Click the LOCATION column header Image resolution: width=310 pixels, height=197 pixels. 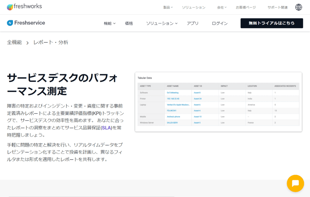(252, 86)
